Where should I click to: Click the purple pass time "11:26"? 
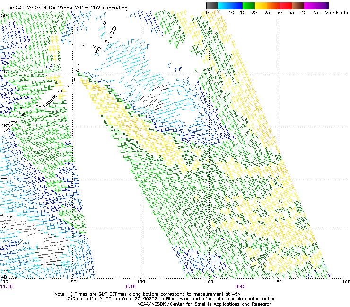[7, 287]
